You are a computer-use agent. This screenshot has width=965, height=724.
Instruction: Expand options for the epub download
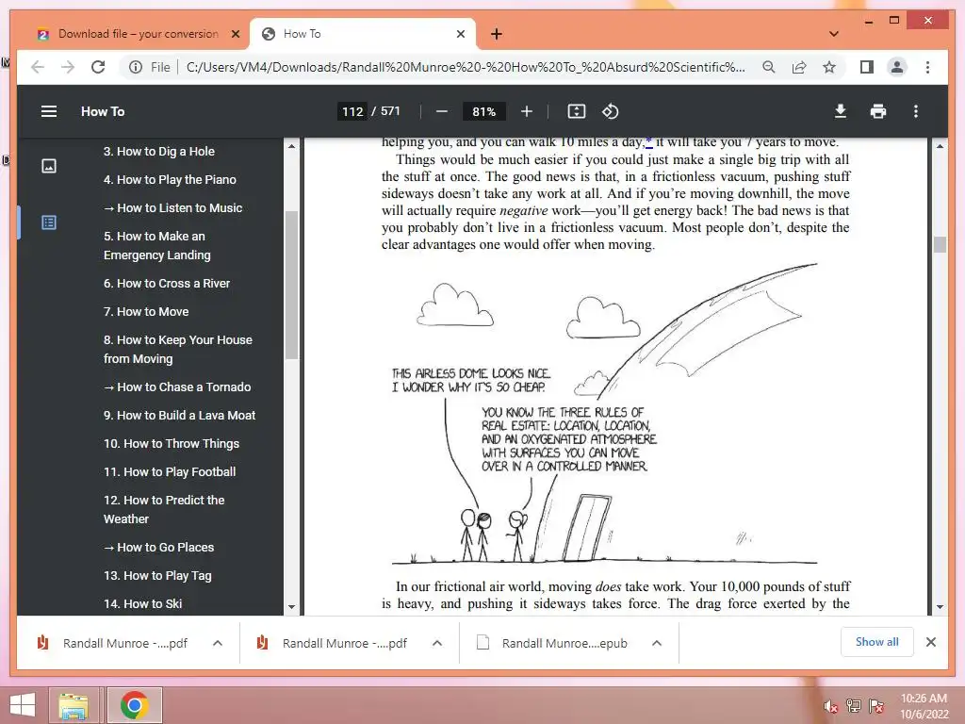(657, 643)
